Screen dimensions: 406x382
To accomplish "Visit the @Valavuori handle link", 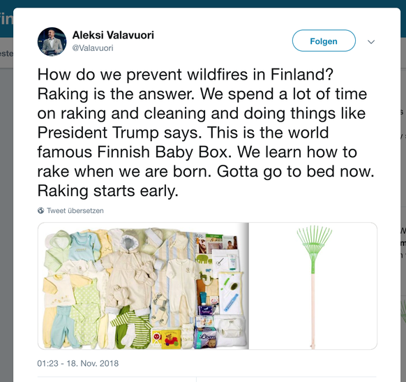I will pos(93,48).
